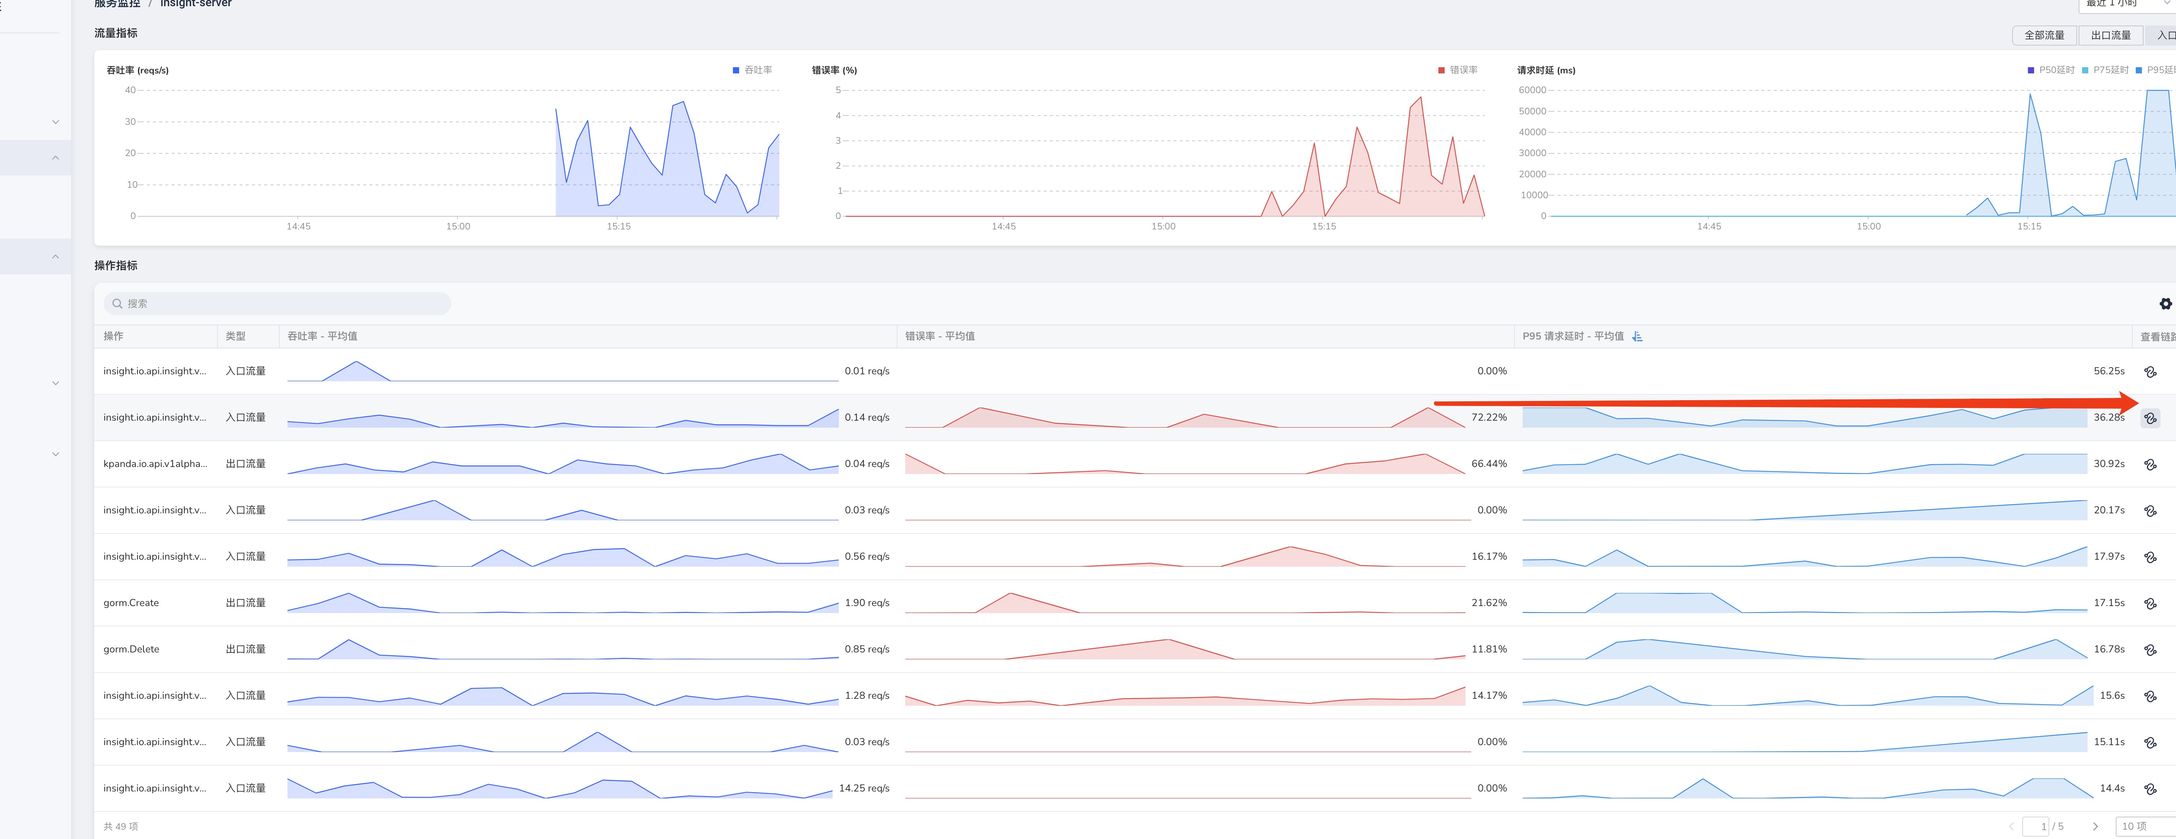
Task: Expand the first collapsed sidebar section
Action: pyautogui.click(x=56, y=122)
